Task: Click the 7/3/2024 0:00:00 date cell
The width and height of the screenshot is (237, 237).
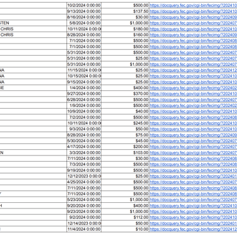Action: pos(84,164)
